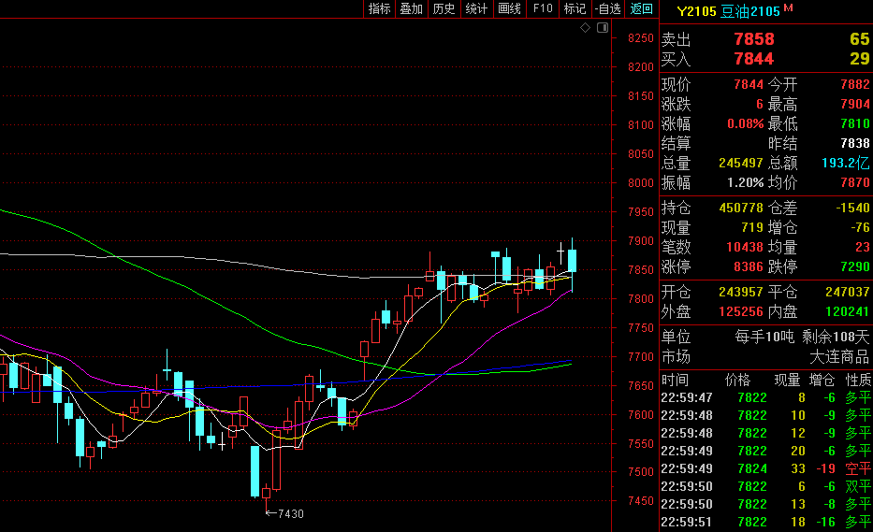This screenshot has width=873, height=532.
Task: Click the 笔数 value 10438
Action: click(x=745, y=247)
